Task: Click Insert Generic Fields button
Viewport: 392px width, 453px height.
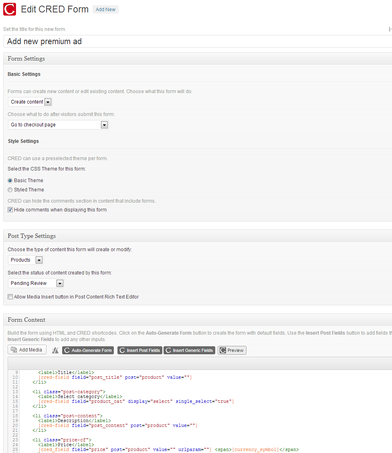Action: click(189, 350)
